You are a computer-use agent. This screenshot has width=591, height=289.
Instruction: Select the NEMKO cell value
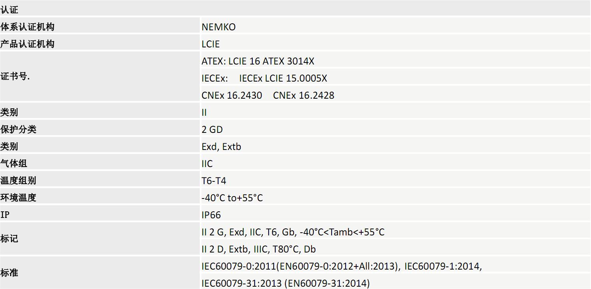click(x=219, y=27)
